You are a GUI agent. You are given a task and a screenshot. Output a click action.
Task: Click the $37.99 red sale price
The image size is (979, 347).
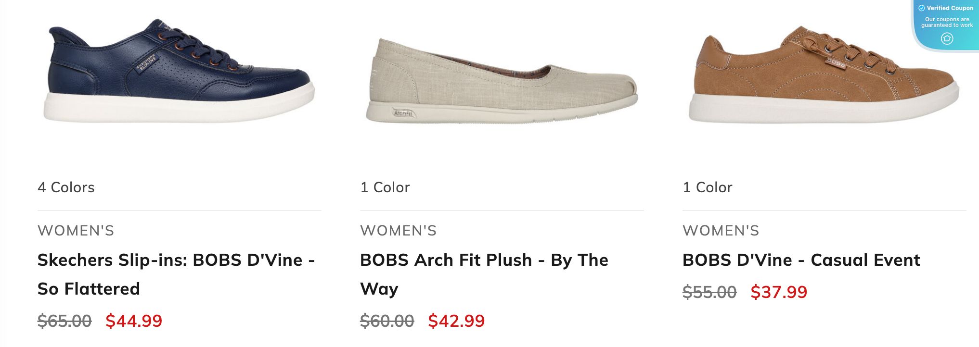(x=780, y=292)
